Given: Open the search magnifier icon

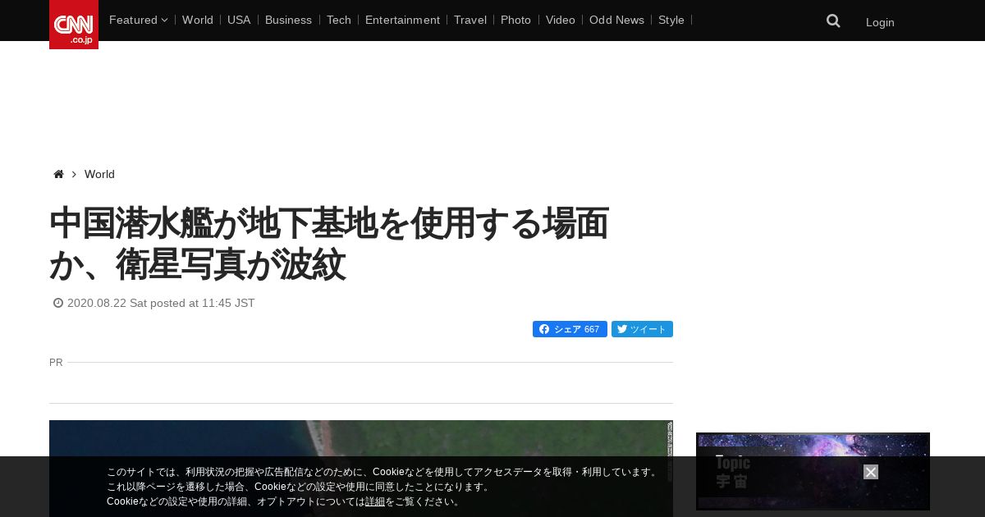Looking at the screenshot, I should 833,21.
